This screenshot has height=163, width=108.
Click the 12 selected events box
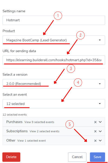pos(54,104)
